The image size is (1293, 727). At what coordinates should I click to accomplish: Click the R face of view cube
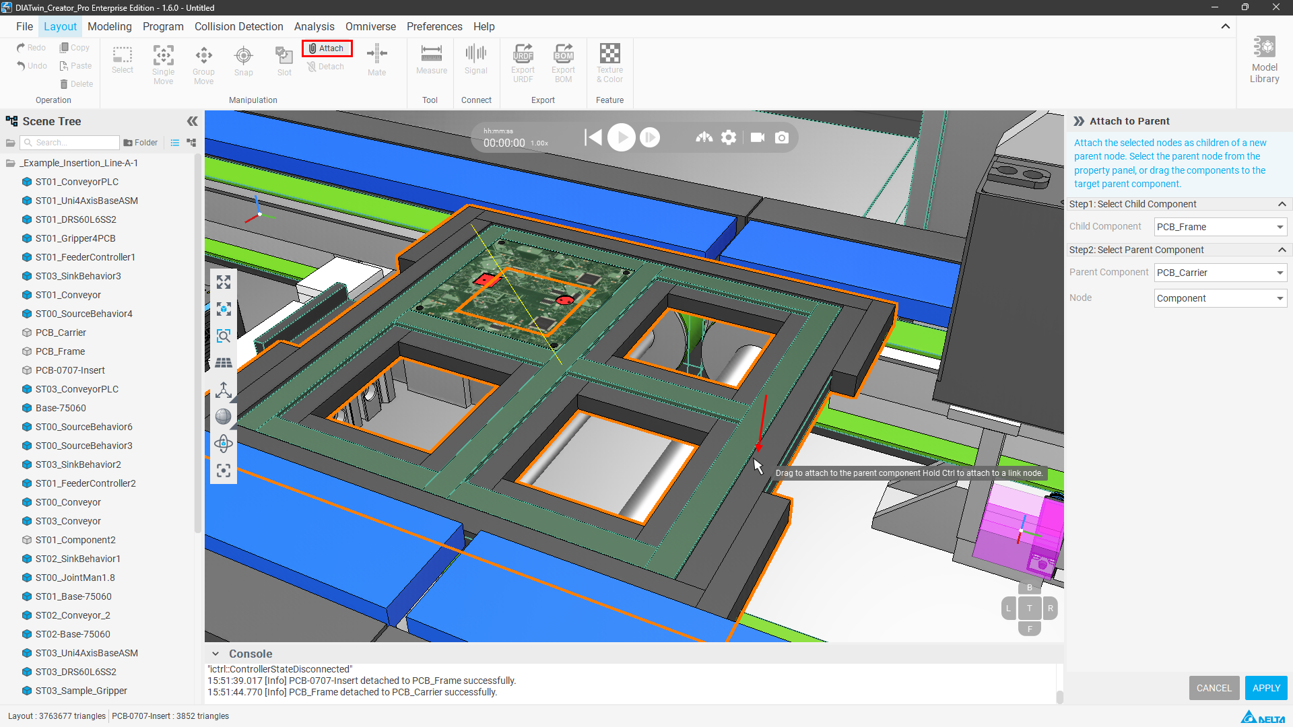[1051, 609]
